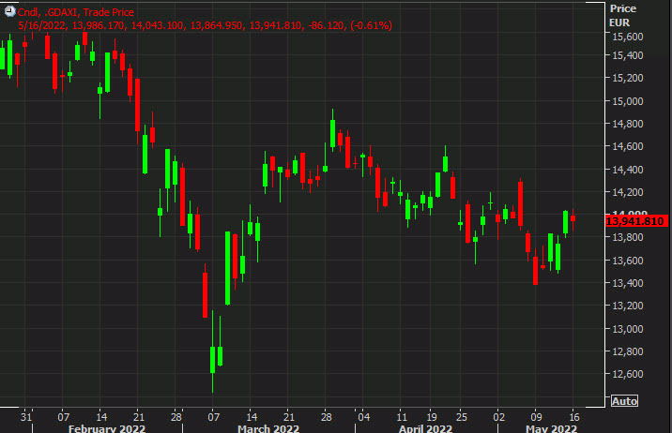Click the 13,000 price axis label
672x433 pixels.
(x=628, y=329)
